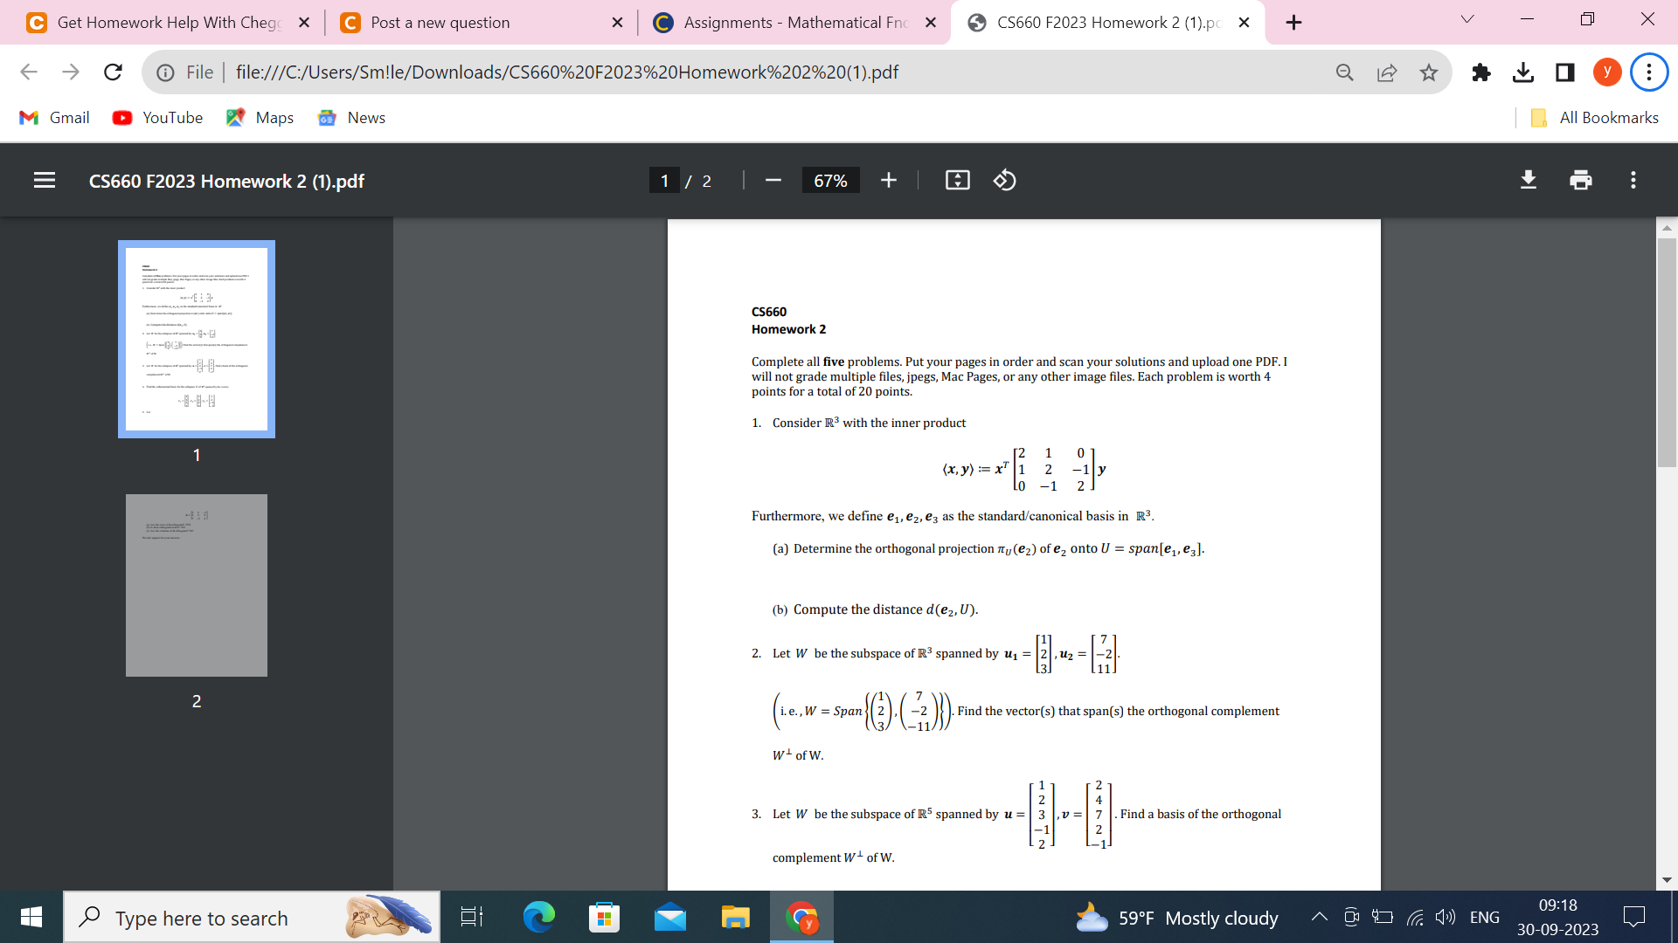Toggle the taskbar notification center

1635,917
